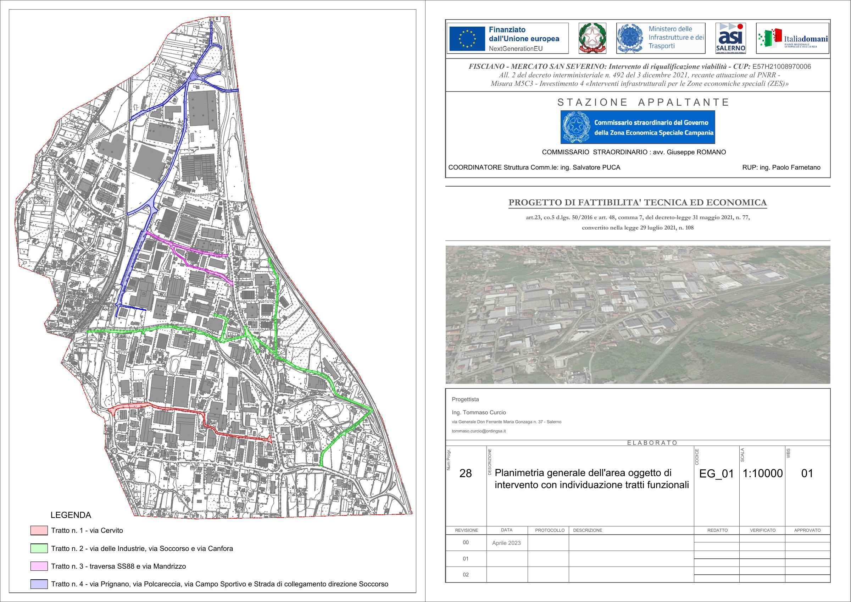Click the 'LEGENDA' heading

[x=71, y=515]
